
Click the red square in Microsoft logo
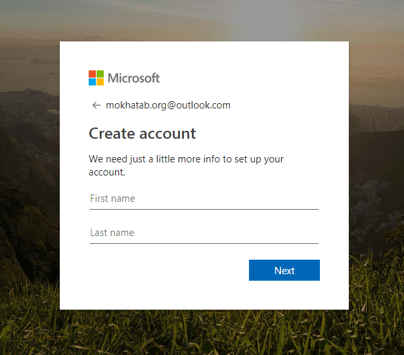click(93, 74)
